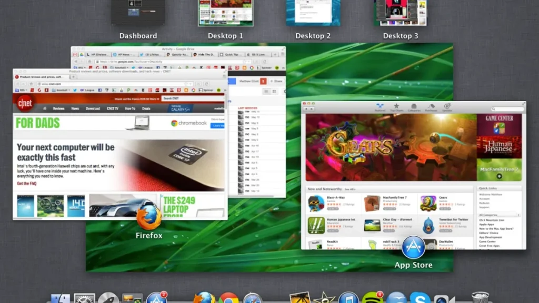Launch the Launchpad rocket icon in Dock

[108, 298]
